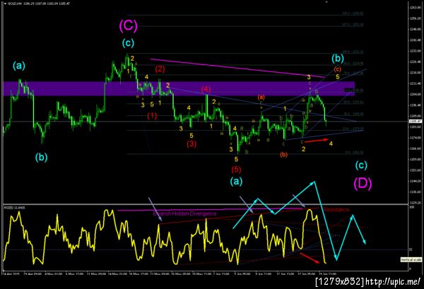Click the Bearish Hidden Divergence label
The width and height of the screenshot is (424, 289).
coord(184,213)
